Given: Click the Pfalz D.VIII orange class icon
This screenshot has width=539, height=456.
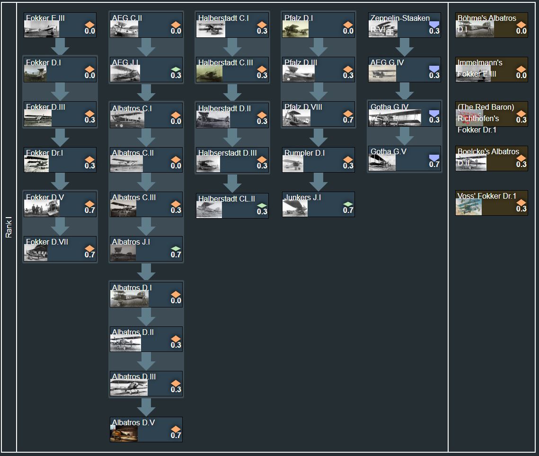Looking at the screenshot, I should [348, 114].
